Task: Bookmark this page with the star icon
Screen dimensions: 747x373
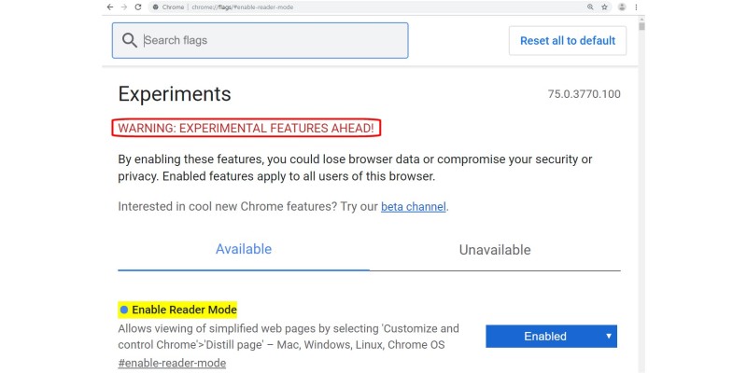Action: click(604, 7)
